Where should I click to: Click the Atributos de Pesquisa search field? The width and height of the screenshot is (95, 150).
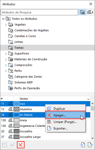(x=39, y=12)
